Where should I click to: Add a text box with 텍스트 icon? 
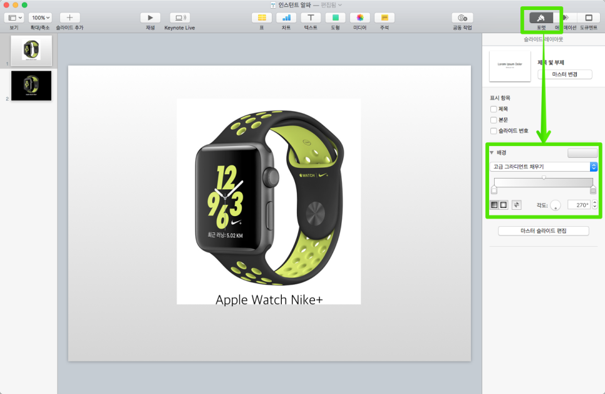coord(311,18)
